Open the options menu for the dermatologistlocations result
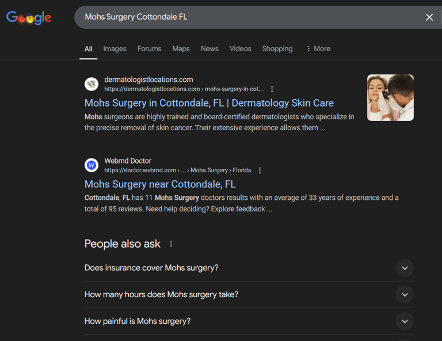Screen dimensions: 442x341 tap(272, 89)
